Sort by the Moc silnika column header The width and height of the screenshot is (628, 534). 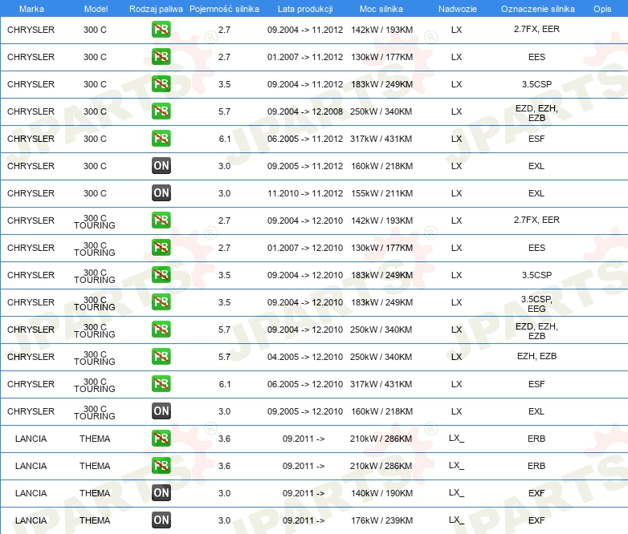(x=381, y=8)
